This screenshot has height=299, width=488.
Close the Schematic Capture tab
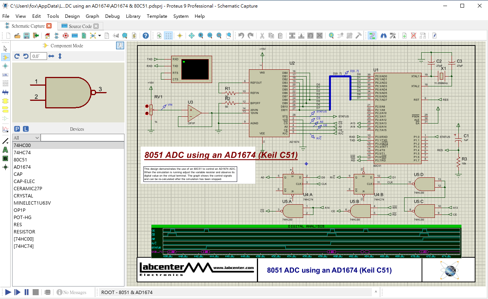click(x=49, y=26)
